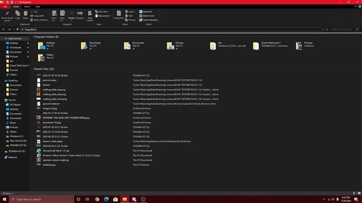The width and height of the screenshot is (362, 203).
Task: Click Select all in the ribbon
Action: point(145,11)
